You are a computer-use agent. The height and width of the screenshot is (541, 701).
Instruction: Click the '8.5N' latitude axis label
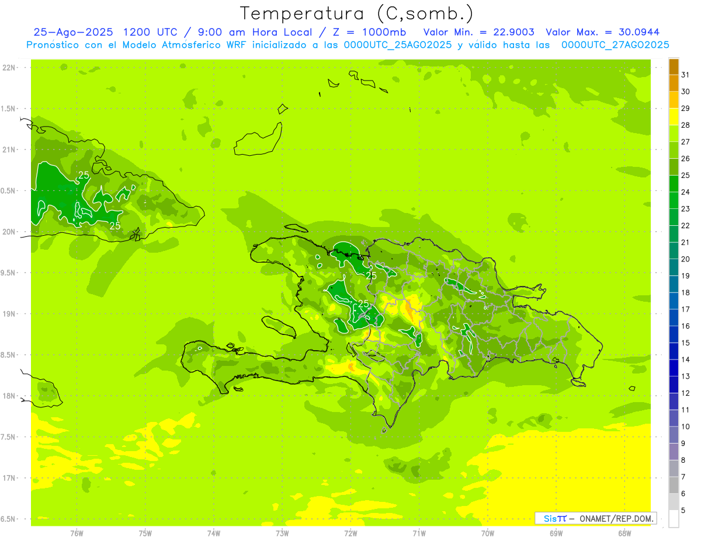tap(9, 355)
